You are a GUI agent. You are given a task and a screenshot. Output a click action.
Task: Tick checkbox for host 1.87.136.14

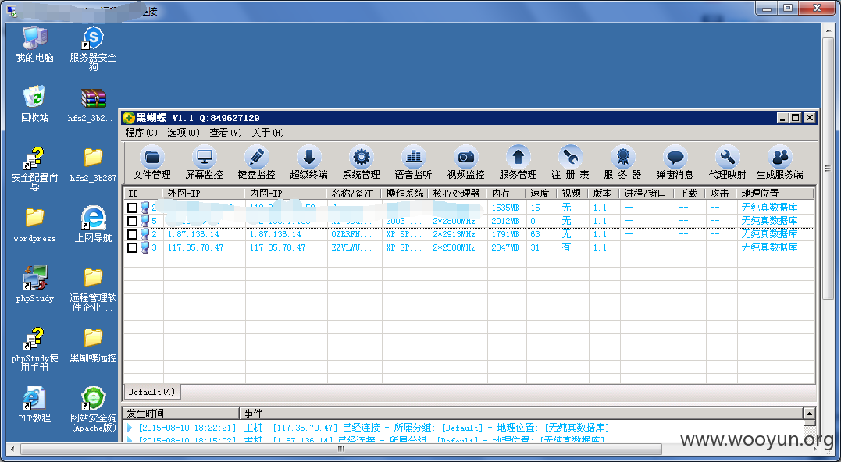[x=133, y=234]
